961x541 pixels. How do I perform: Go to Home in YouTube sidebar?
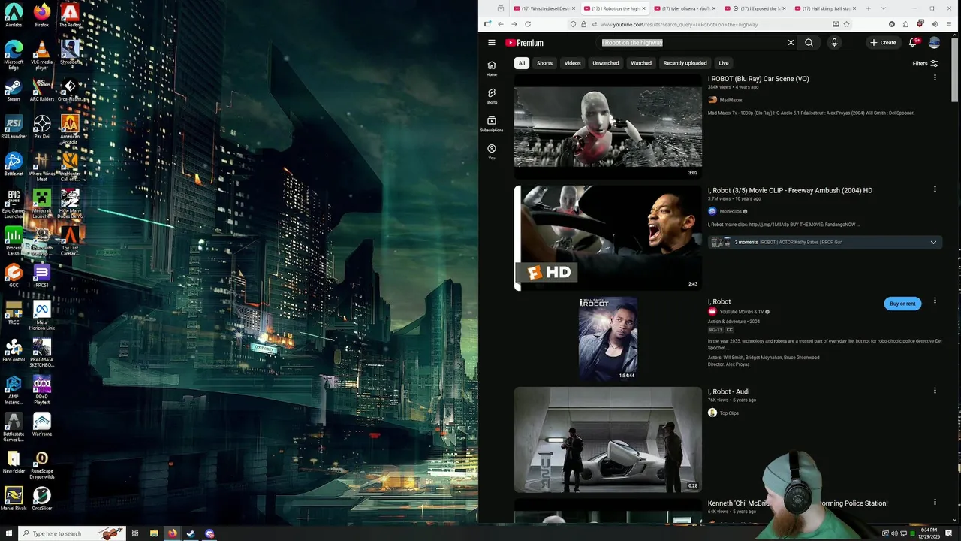pyautogui.click(x=492, y=68)
